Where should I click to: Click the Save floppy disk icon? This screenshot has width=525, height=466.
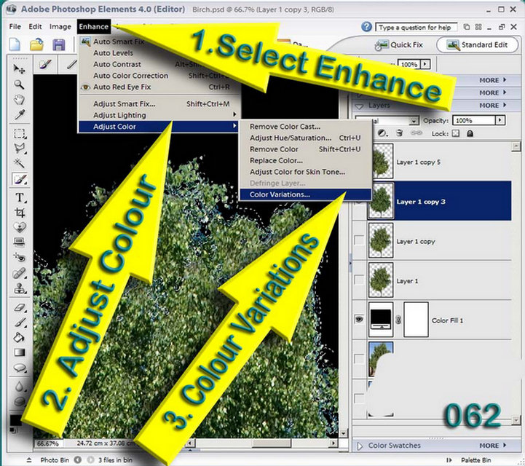click(x=58, y=44)
